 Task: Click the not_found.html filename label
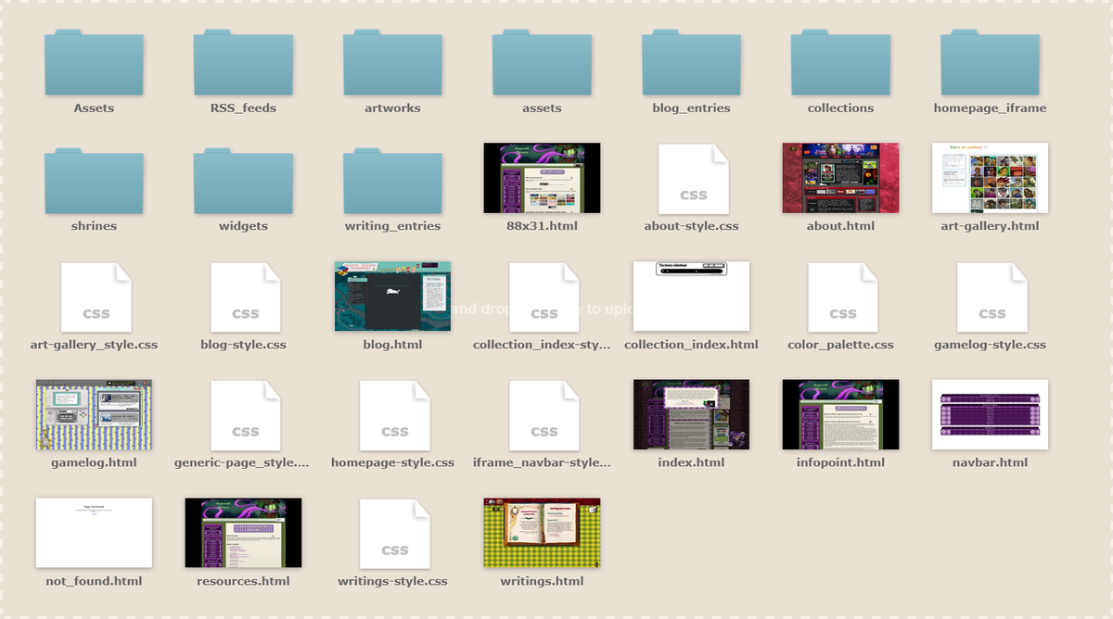click(x=94, y=581)
